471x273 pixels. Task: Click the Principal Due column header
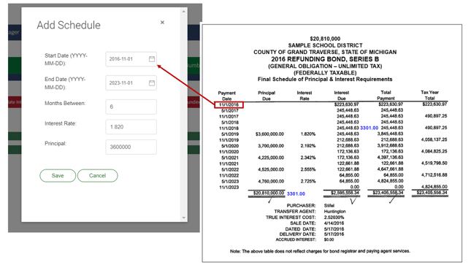pos(267,96)
